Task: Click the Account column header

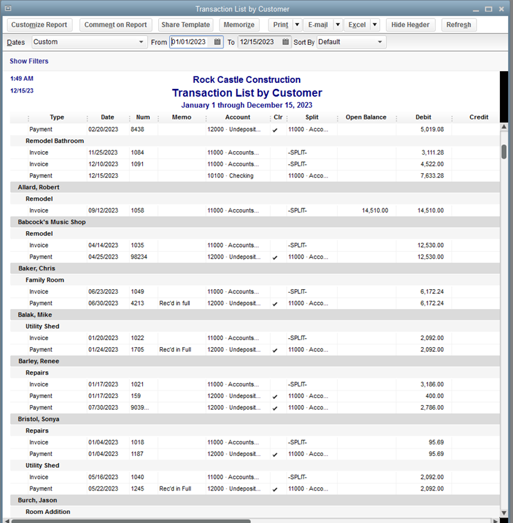Action: [x=238, y=117]
